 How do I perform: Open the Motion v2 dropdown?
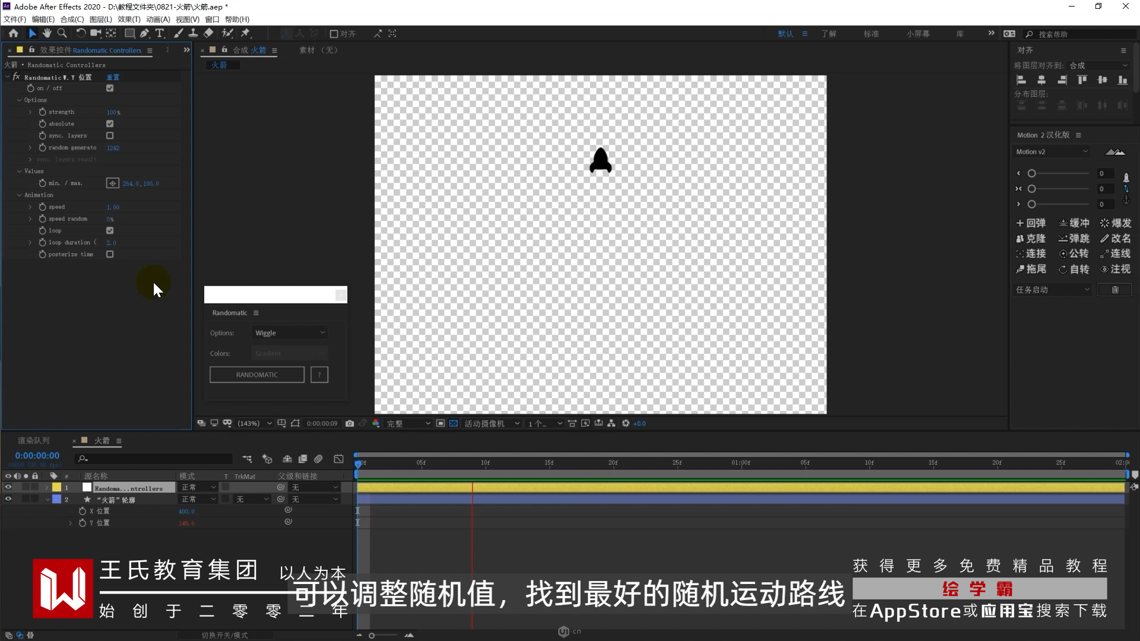(1052, 152)
